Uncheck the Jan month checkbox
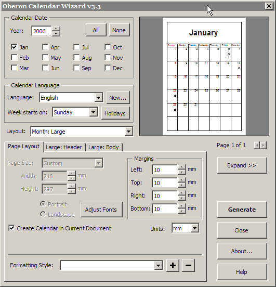 click(x=14, y=47)
